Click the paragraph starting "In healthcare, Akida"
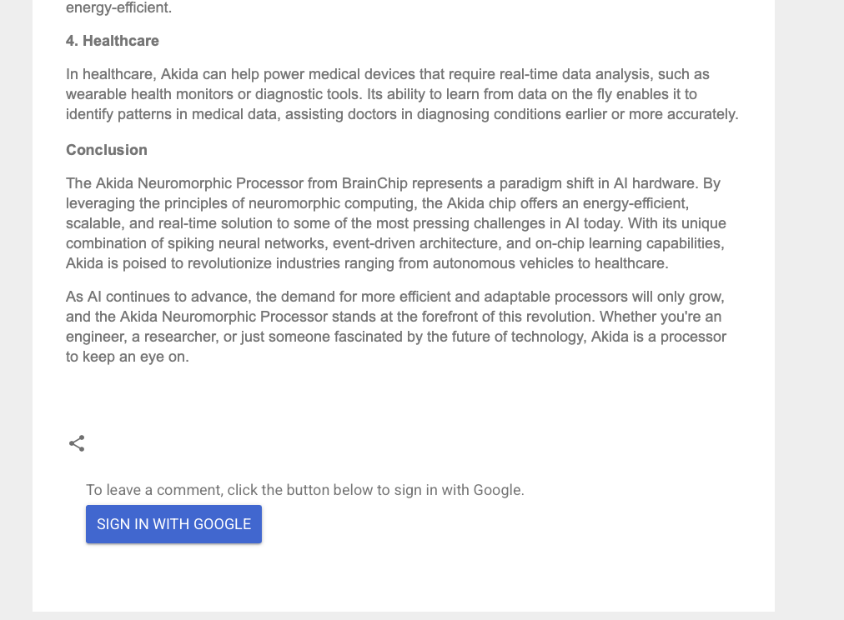 [x=401, y=94]
